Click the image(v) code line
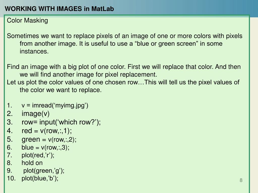Screen dimensions: 258x193 (x=35, y=114)
